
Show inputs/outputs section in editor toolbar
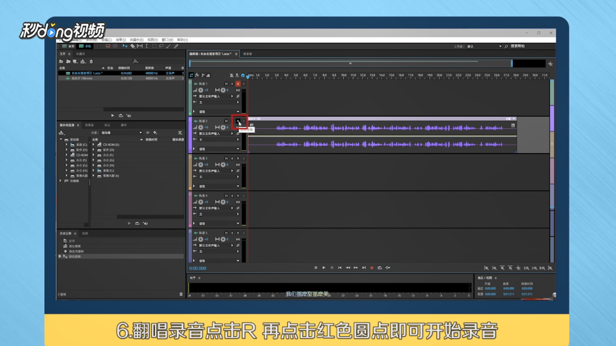tap(191, 75)
